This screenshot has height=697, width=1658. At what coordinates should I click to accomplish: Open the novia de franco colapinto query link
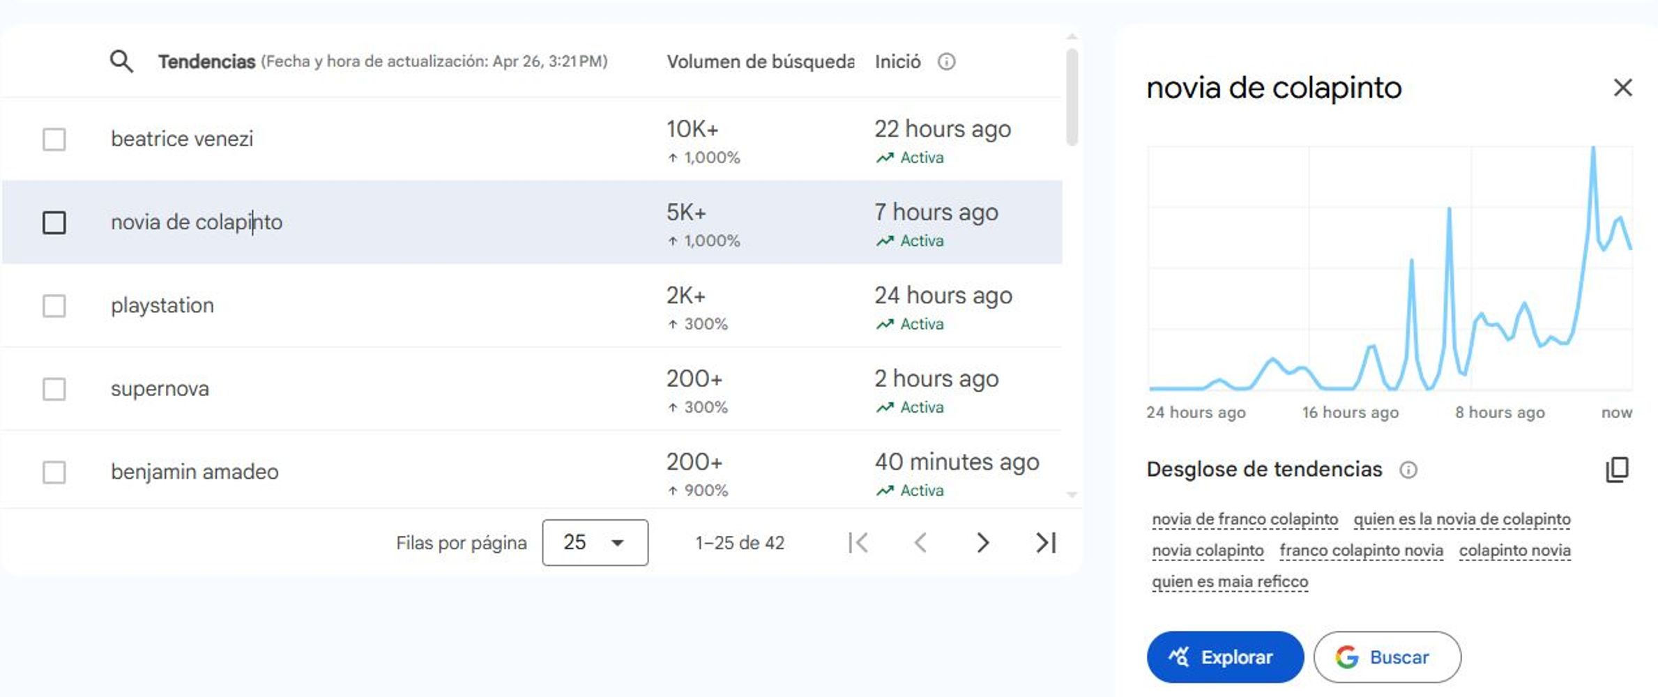(x=1245, y=519)
